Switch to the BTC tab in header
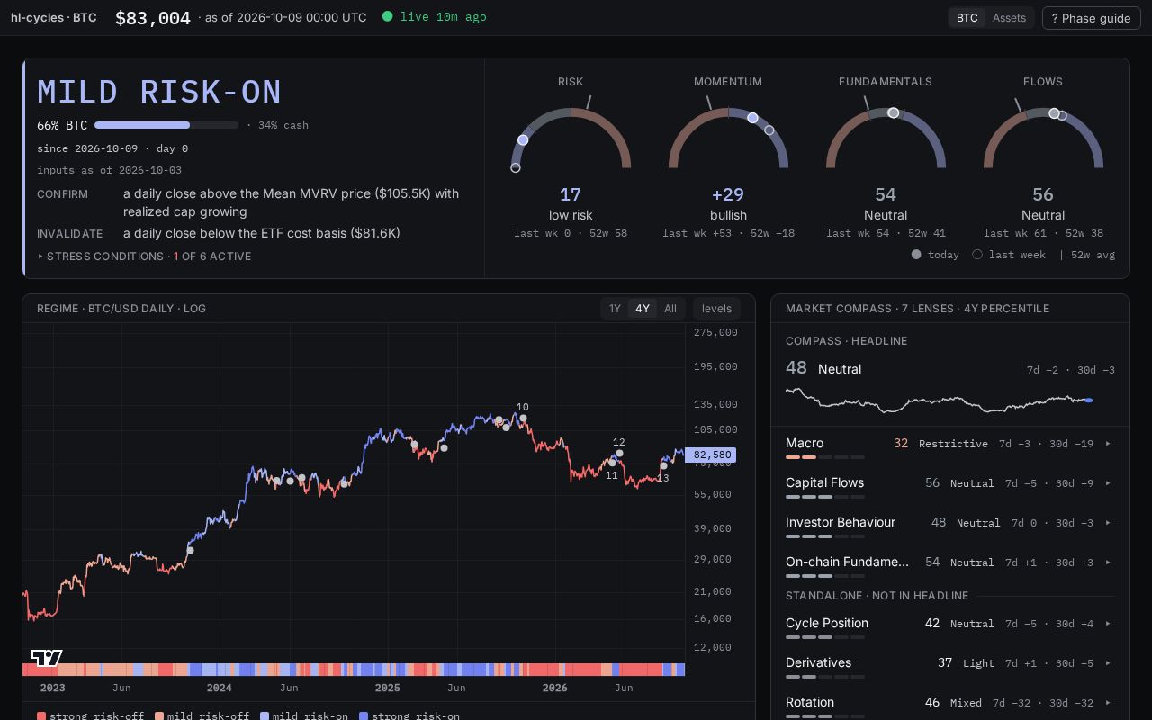 967,18
